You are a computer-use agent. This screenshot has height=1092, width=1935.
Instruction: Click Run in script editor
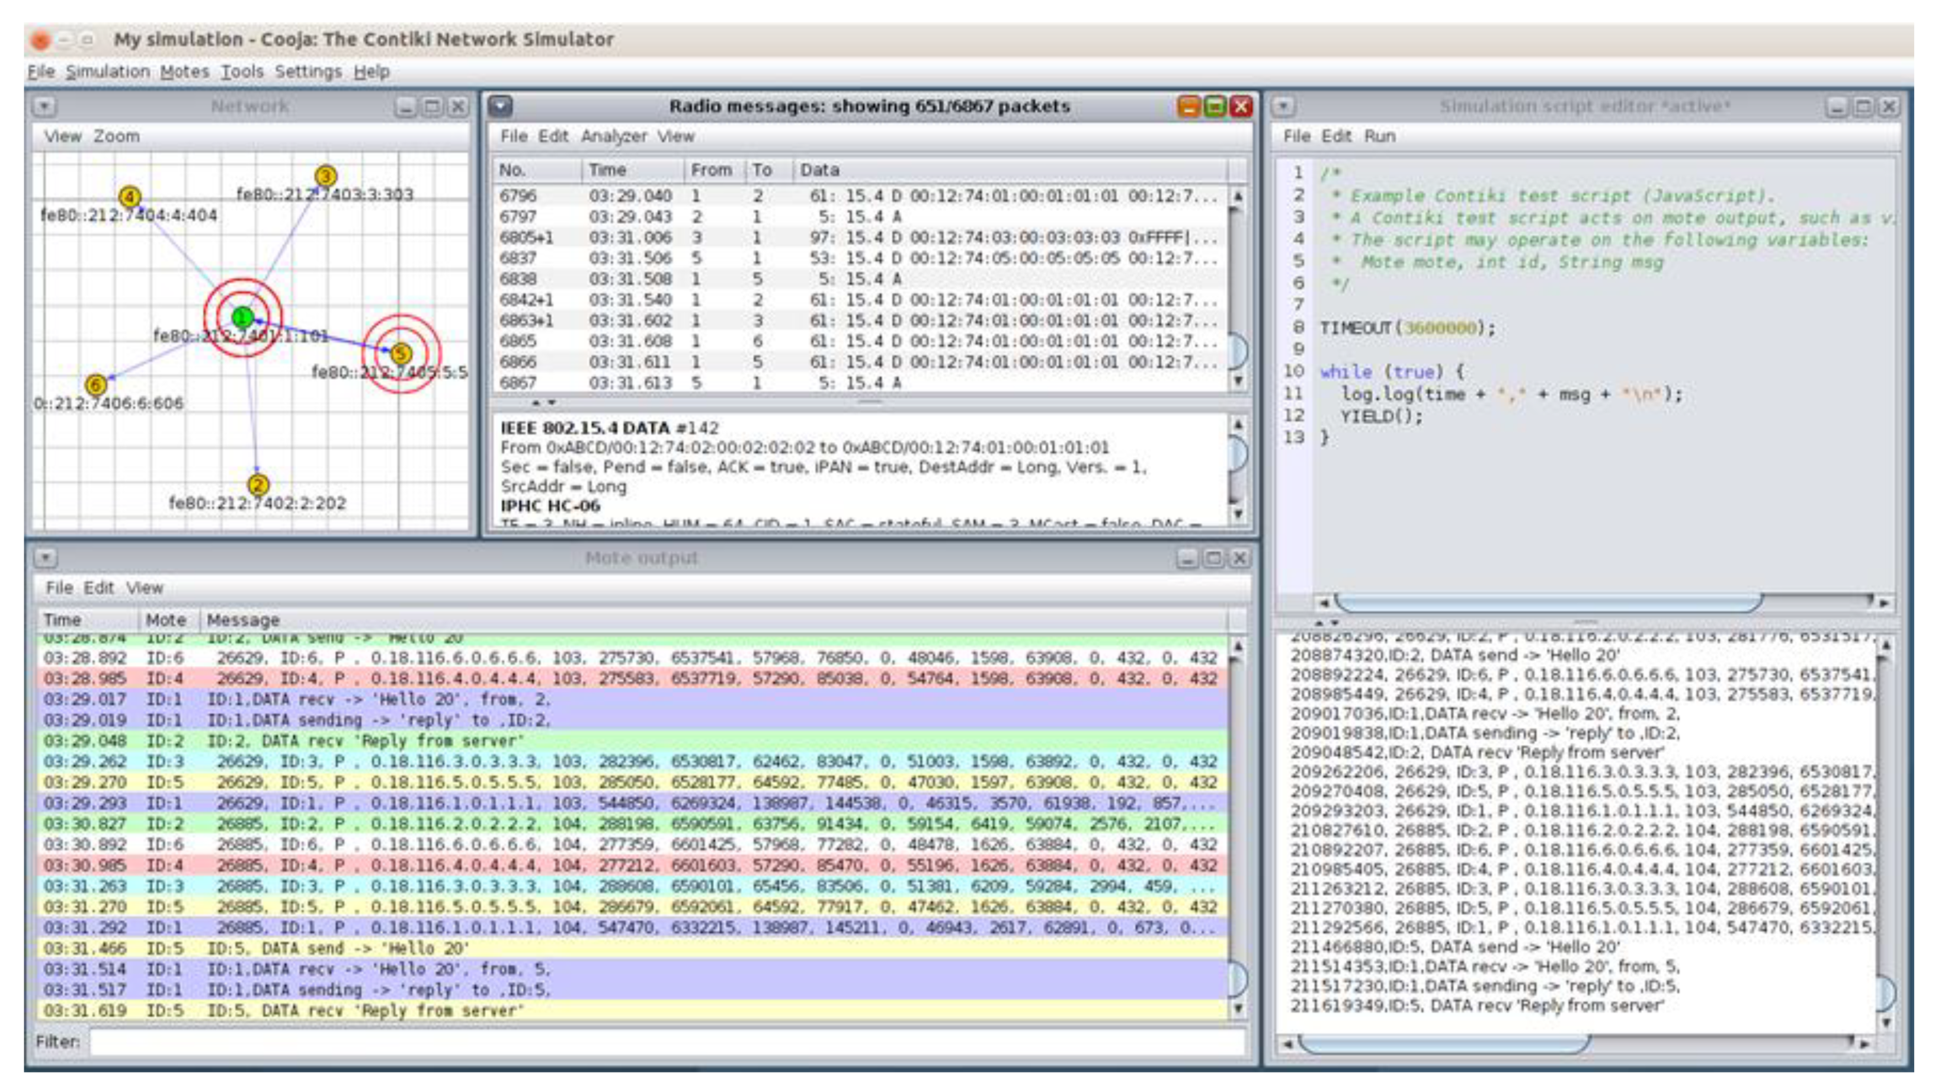pos(1379,136)
